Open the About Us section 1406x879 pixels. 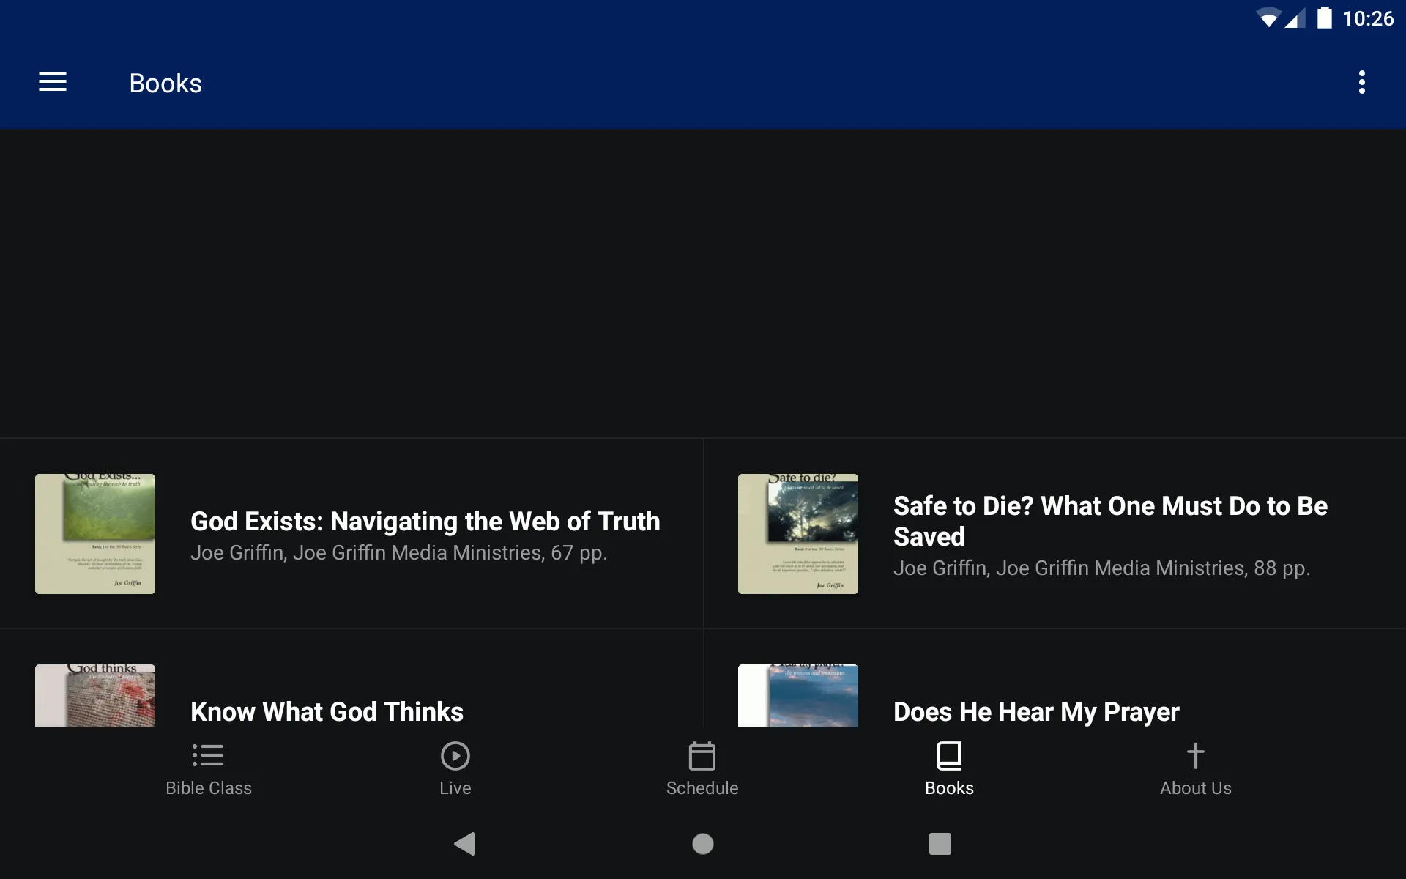click(x=1195, y=768)
